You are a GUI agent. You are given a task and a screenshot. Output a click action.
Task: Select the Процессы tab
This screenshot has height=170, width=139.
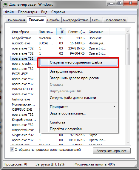tap(36, 19)
